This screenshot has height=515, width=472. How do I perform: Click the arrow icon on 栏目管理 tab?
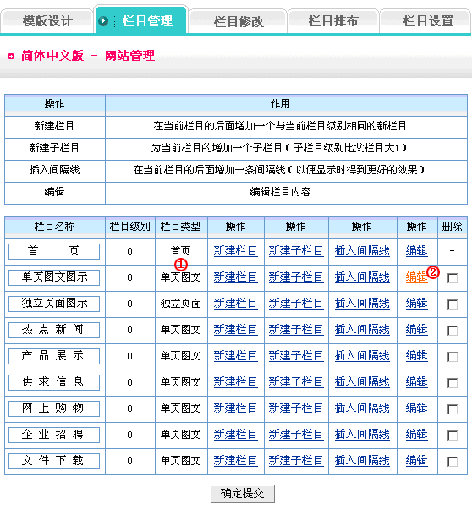point(103,21)
